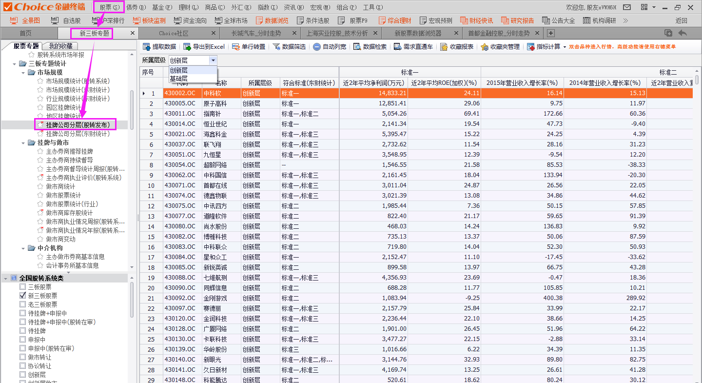Switch to 我的收藏 tab
The width and height of the screenshot is (702, 383).
[61, 46]
